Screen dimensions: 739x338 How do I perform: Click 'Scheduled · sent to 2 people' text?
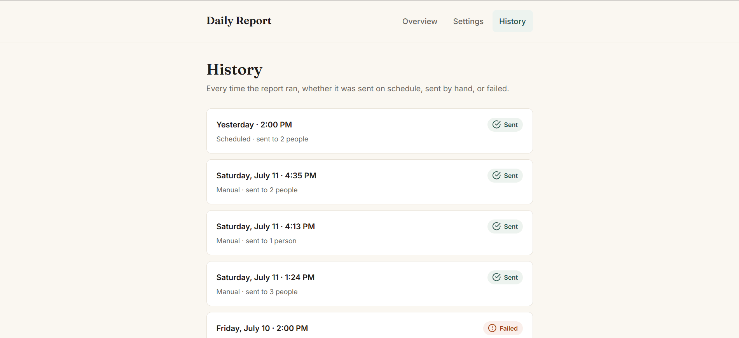tap(262, 139)
